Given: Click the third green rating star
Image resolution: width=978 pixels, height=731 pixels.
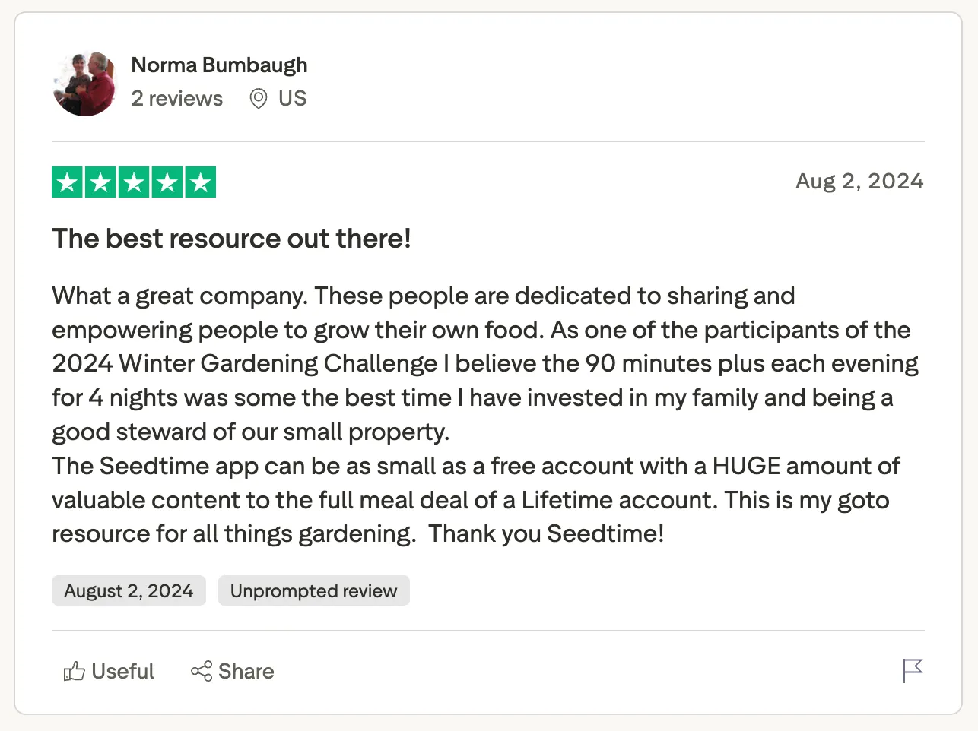Looking at the screenshot, I should click(134, 182).
